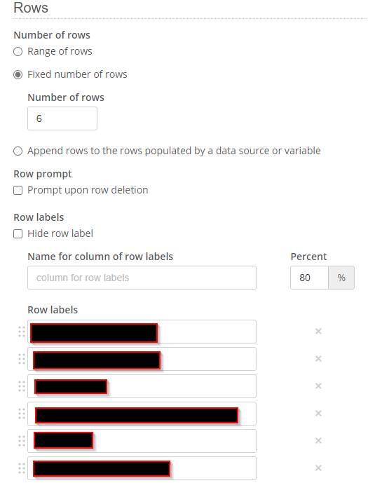This screenshot has height=483, width=368.
Task: Check the Hide row label box
Action: click(x=18, y=234)
